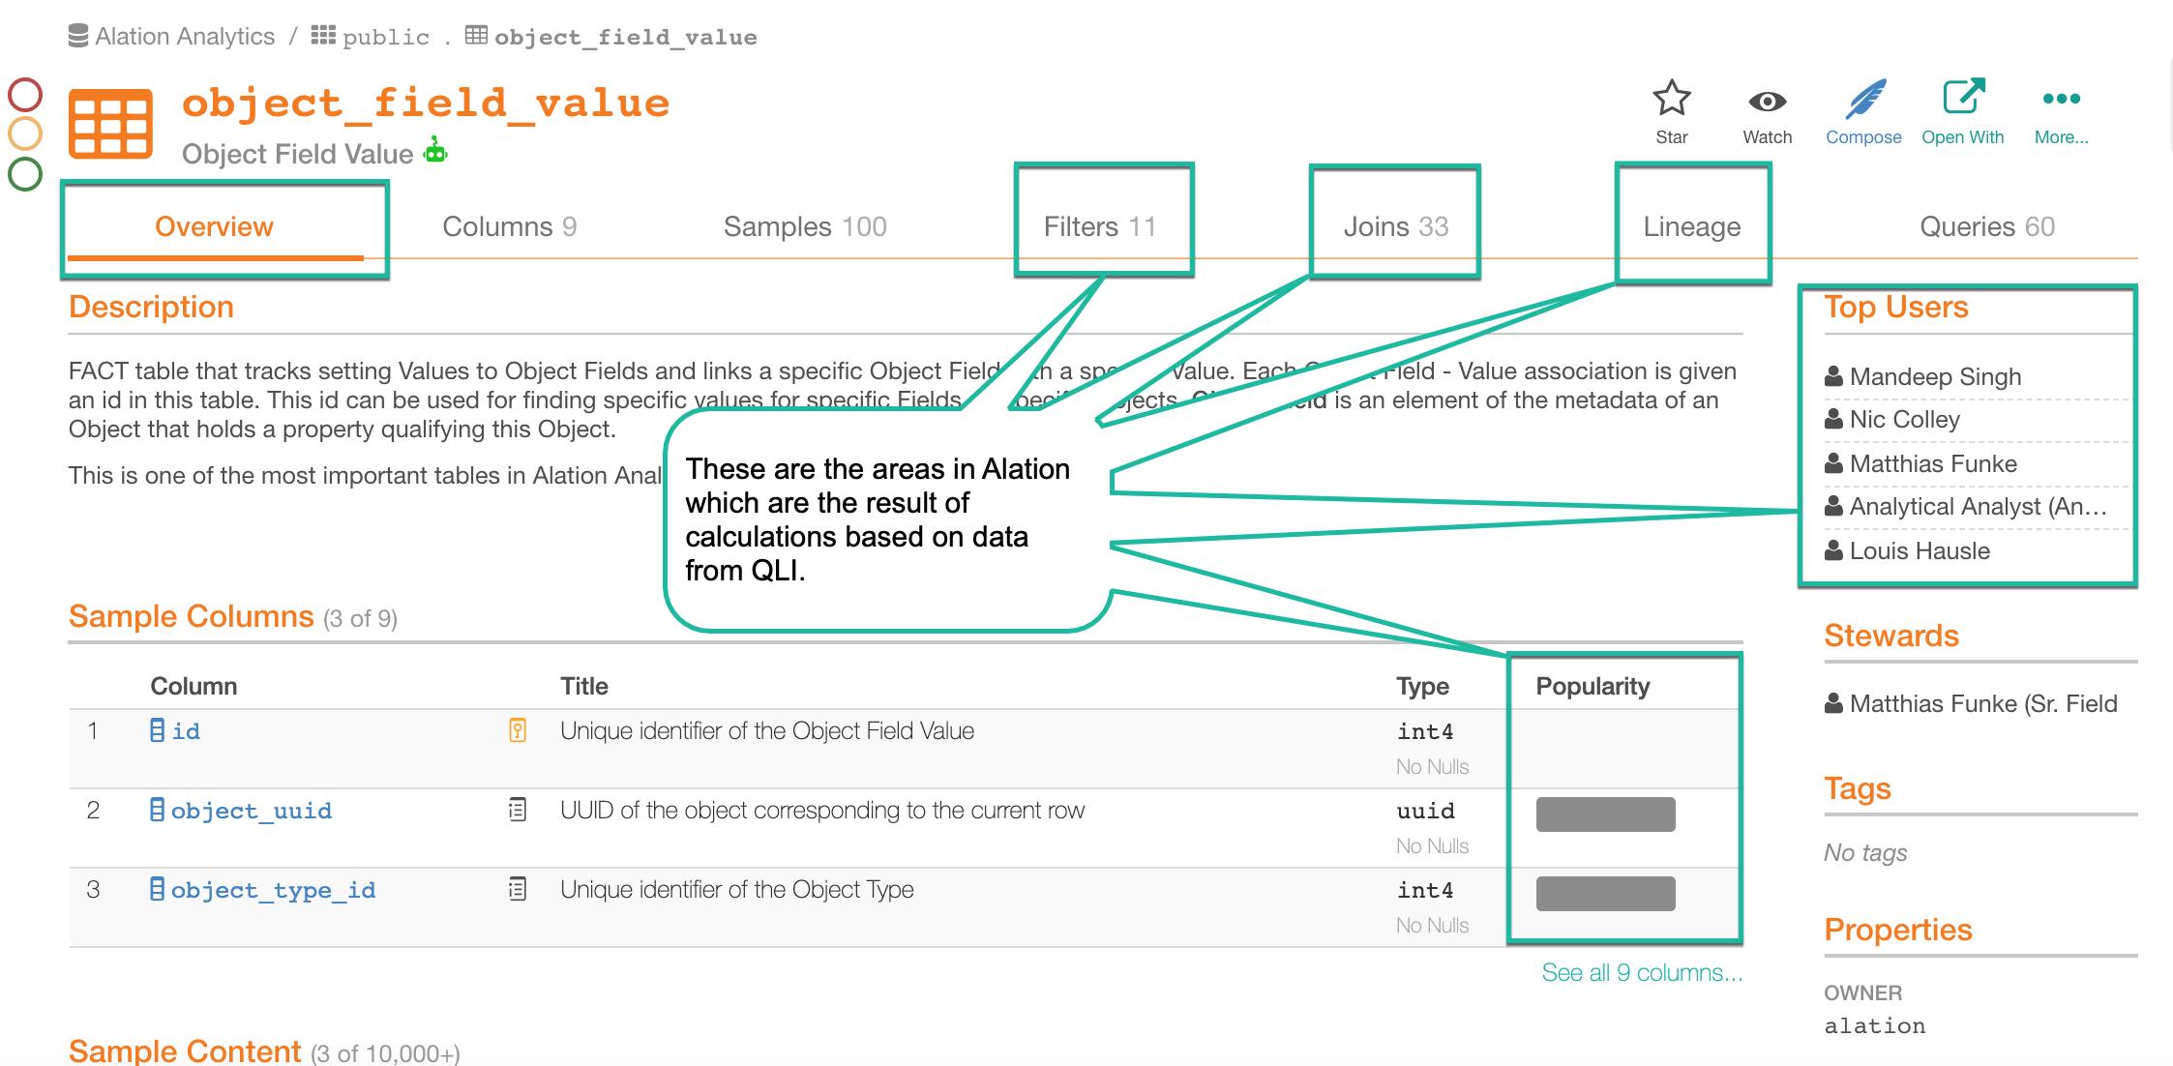Switch to the Samples 100 tab

point(805,226)
